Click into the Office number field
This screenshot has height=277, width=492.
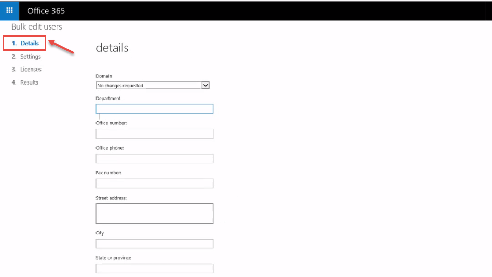coord(154,134)
